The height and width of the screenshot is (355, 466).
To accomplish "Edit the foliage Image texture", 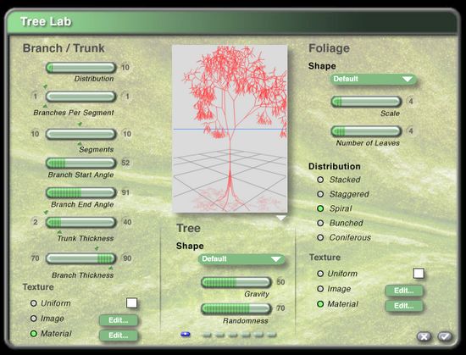I will tap(404, 291).
